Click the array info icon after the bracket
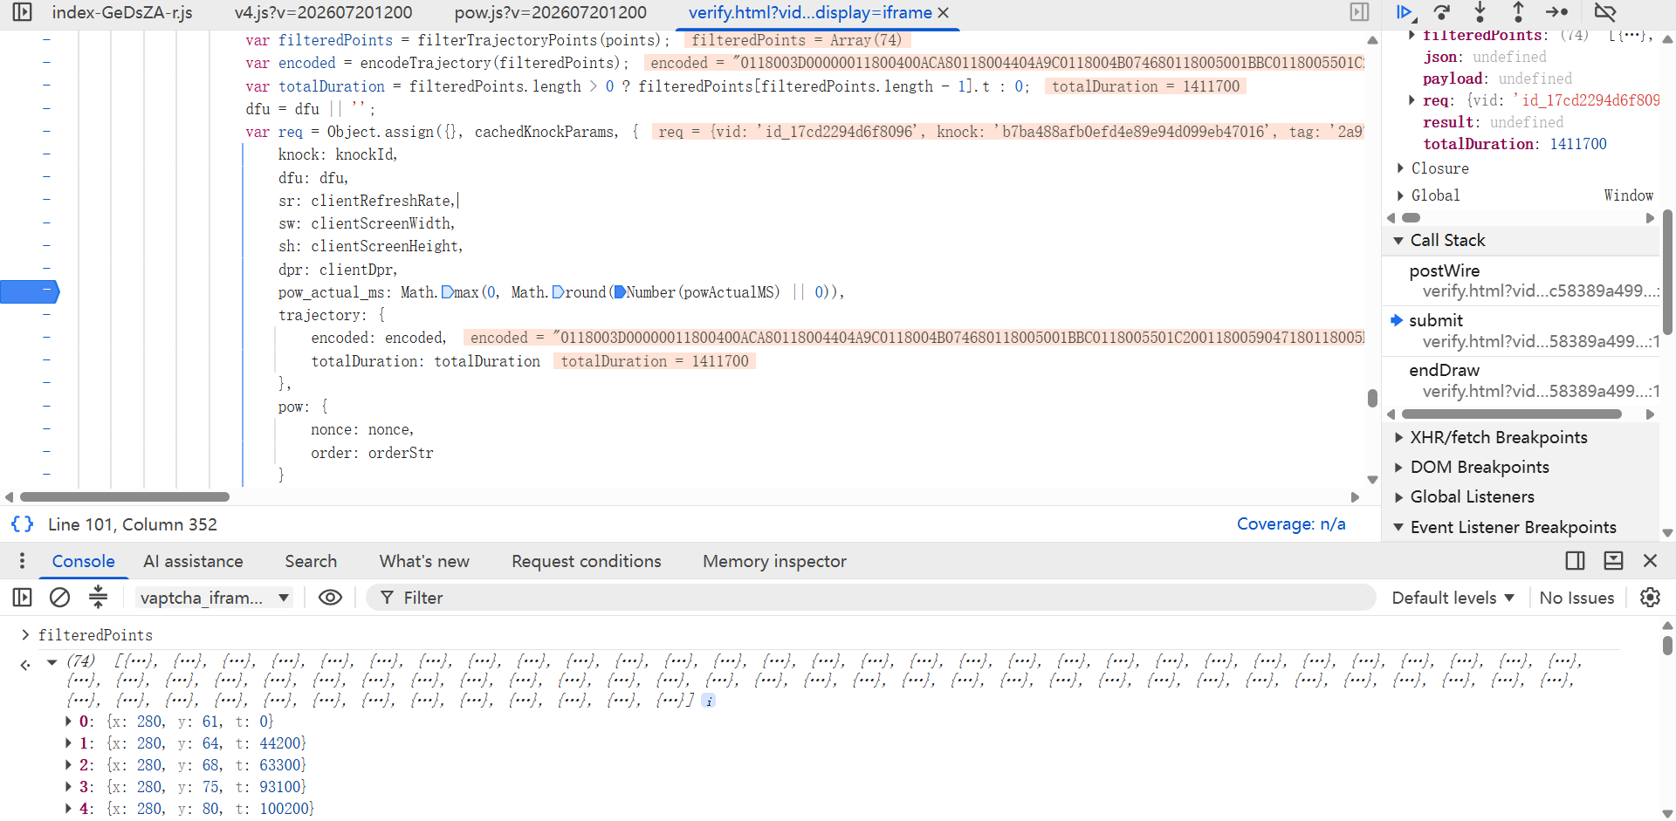1676x821 pixels. 709,701
